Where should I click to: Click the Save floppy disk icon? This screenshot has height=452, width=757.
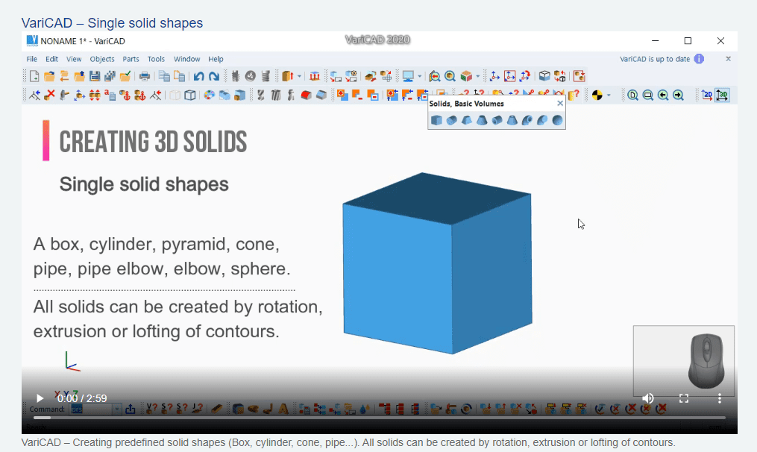click(x=95, y=76)
